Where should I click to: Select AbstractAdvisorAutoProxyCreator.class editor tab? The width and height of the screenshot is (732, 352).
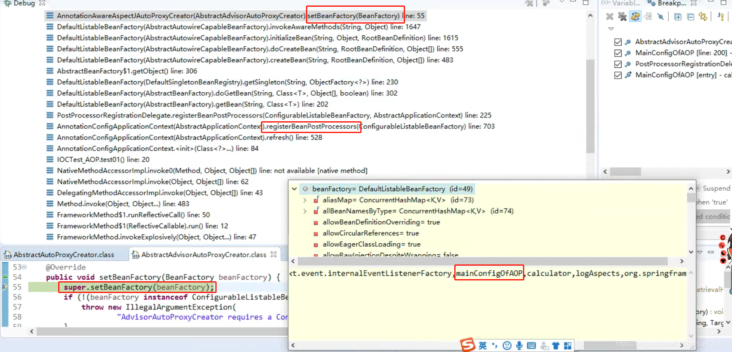coord(204,255)
